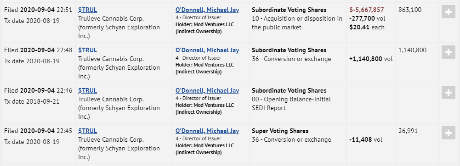Expand the Super Voting Shares row plus icon

click(448, 133)
